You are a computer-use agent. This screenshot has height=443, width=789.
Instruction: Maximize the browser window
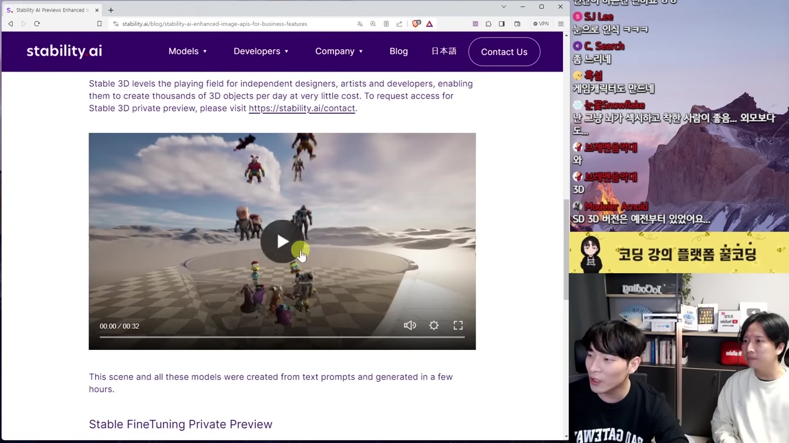coord(541,6)
